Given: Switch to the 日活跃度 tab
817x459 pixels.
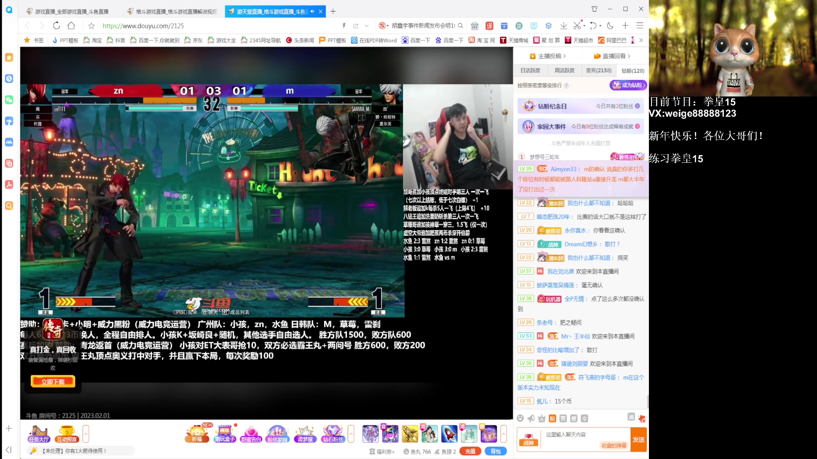Looking at the screenshot, I should point(530,71).
